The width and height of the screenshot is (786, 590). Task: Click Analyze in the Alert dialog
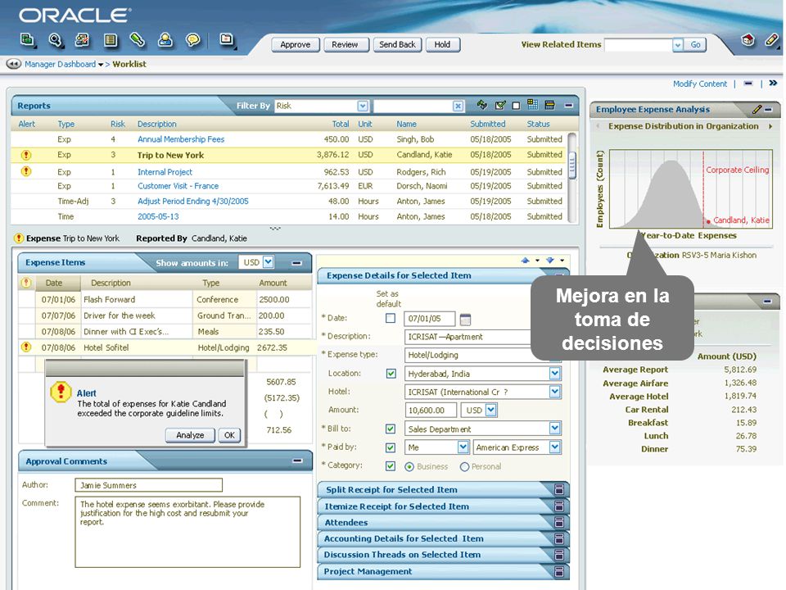point(190,435)
